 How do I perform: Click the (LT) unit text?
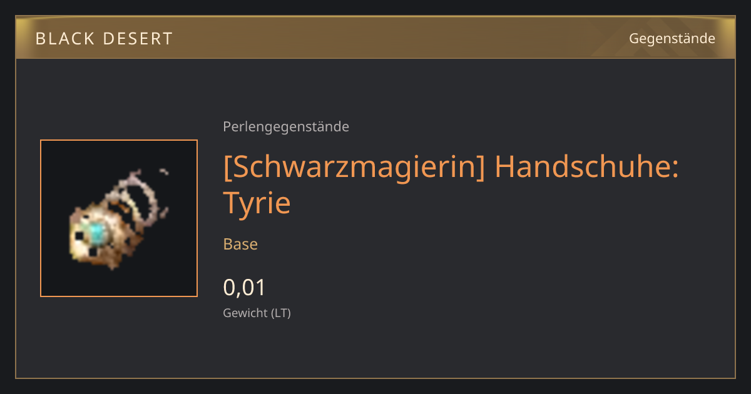pyautogui.click(x=280, y=313)
